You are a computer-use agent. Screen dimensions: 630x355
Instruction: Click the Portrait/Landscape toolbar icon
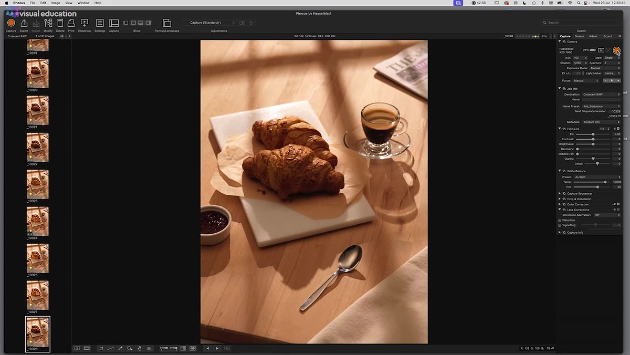[167, 23]
